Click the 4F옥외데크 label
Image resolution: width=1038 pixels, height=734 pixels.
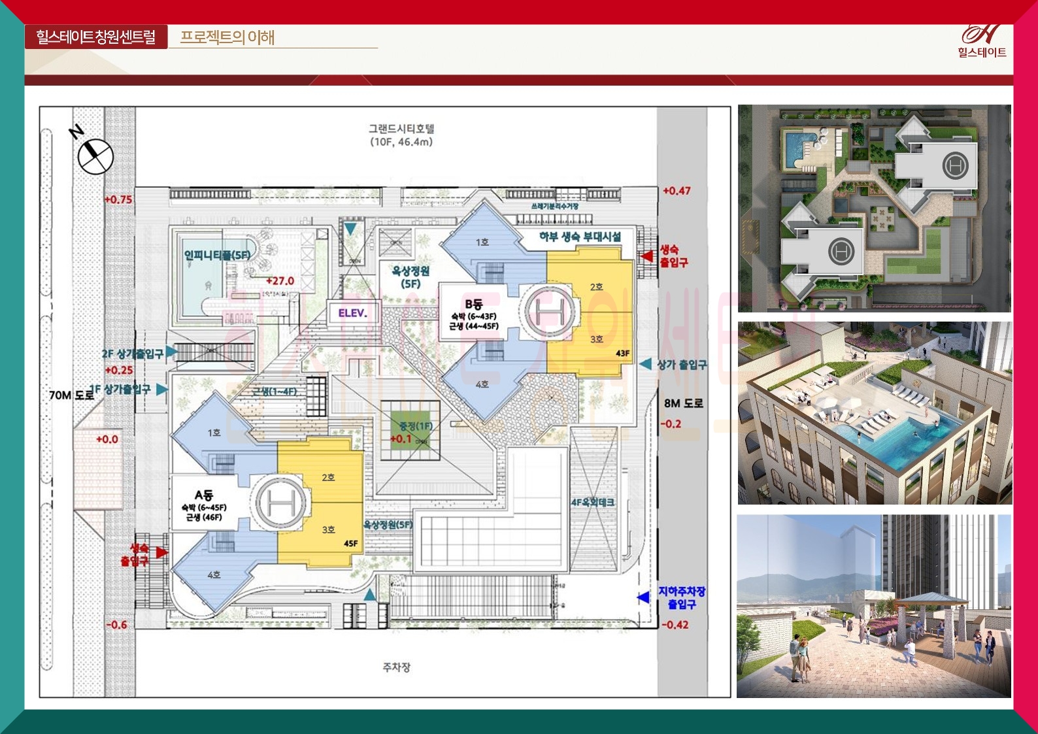(x=592, y=502)
